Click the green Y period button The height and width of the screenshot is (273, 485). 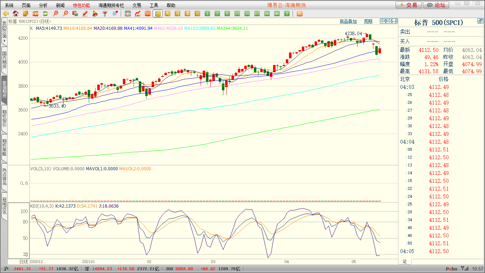pos(287,14)
